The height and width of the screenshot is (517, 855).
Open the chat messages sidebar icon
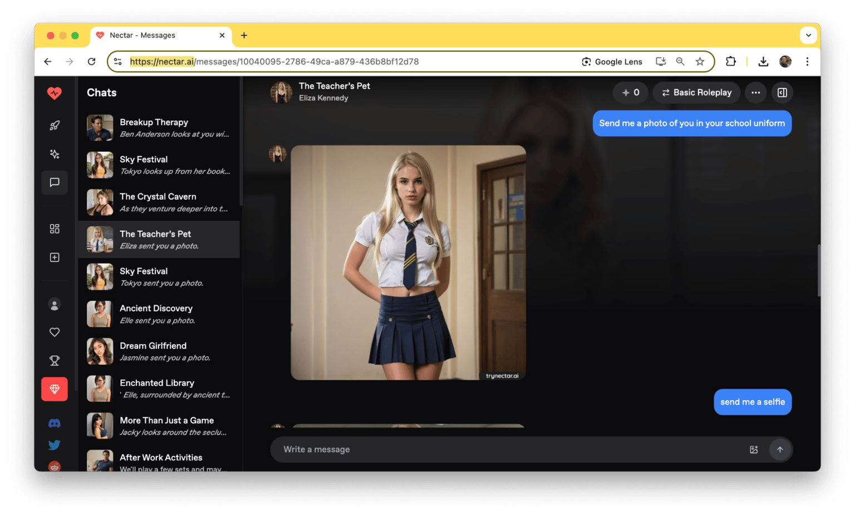pyautogui.click(x=55, y=182)
